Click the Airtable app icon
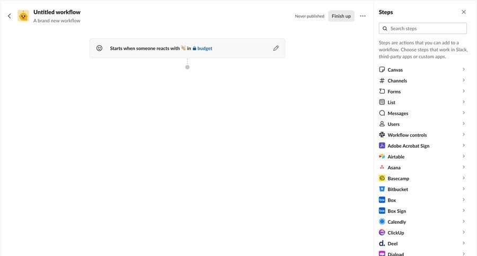The width and height of the screenshot is (477, 256). click(x=382, y=157)
